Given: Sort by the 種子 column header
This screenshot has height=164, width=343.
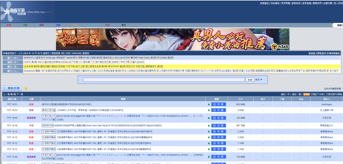Looking at the screenshot, I should click(x=263, y=99).
